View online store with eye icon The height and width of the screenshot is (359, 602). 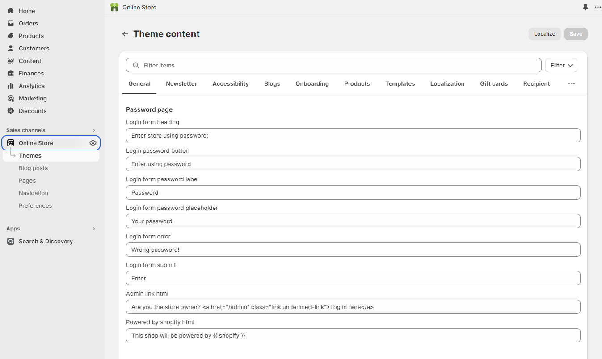pos(93,143)
